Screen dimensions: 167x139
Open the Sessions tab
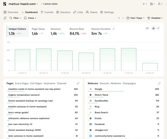click(x=63, y=12)
